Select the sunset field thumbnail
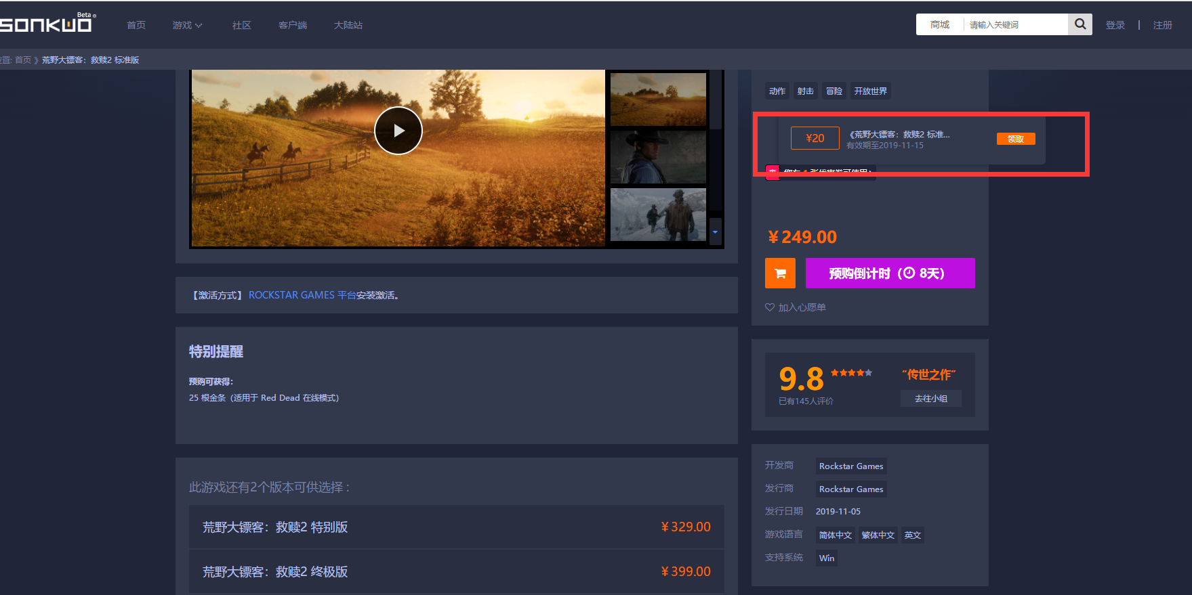Image resolution: width=1192 pixels, height=595 pixels. point(658,100)
